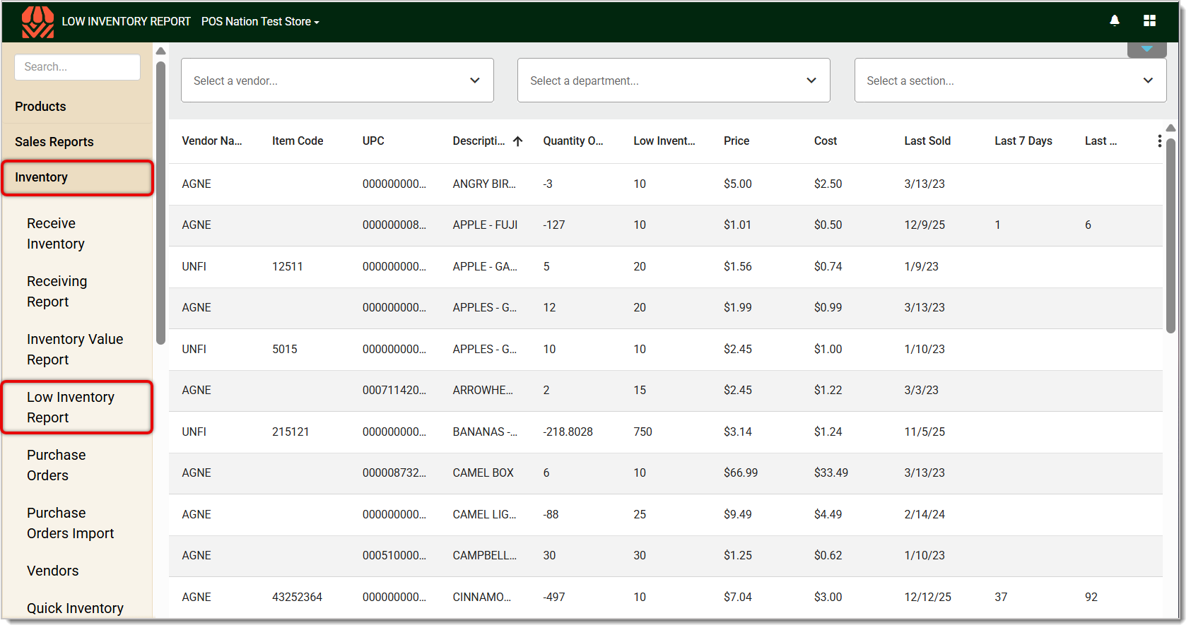The image size is (1191, 630).
Task: Sort by Vendor Name column
Action: 211,141
